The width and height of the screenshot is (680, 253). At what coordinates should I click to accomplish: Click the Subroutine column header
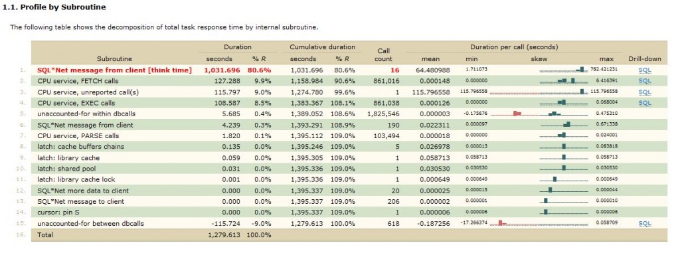point(114,58)
